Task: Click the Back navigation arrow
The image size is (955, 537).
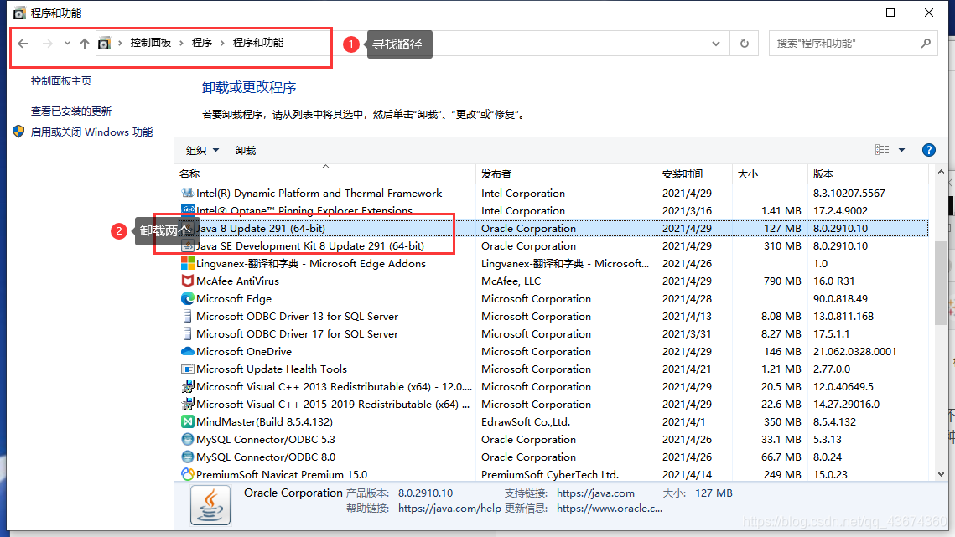Action: tap(23, 44)
